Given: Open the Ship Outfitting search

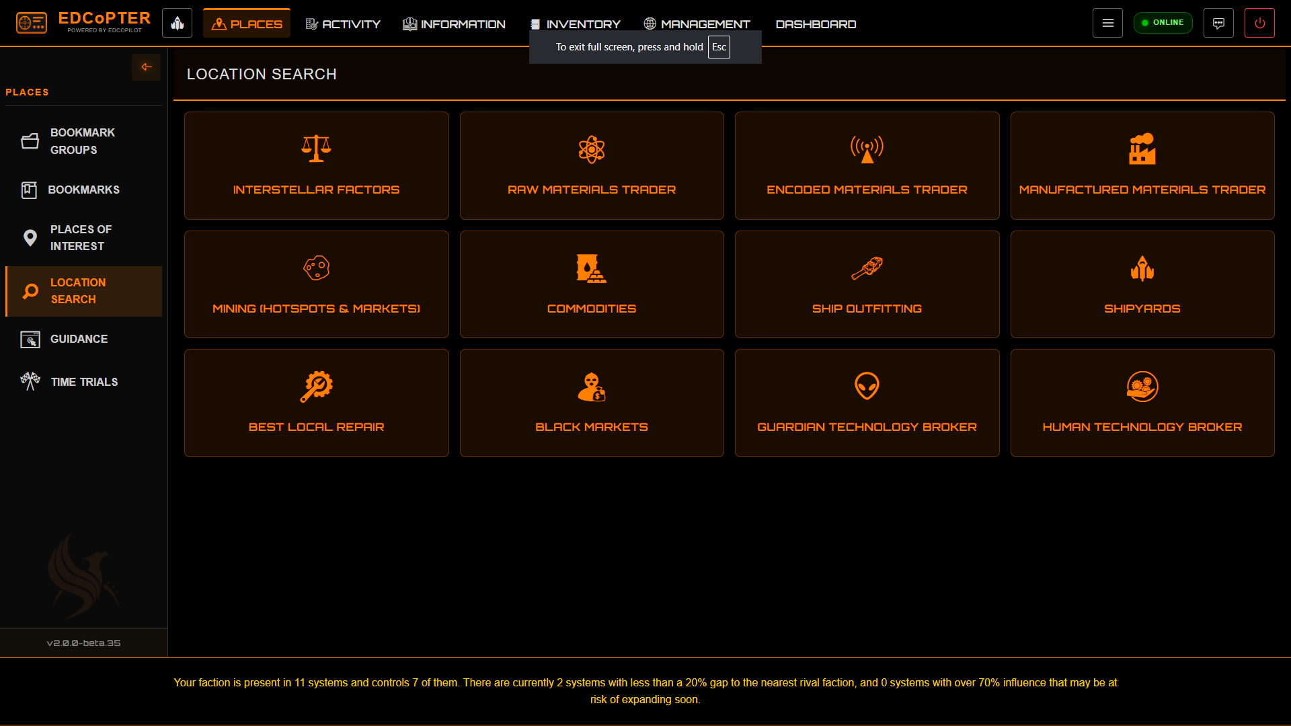Looking at the screenshot, I should 867,284.
